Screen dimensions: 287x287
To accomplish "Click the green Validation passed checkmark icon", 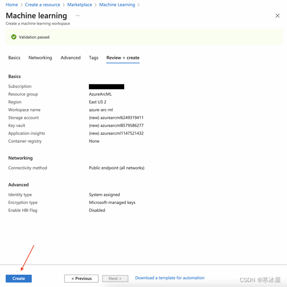I will pyautogui.click(x=14, y=37).
